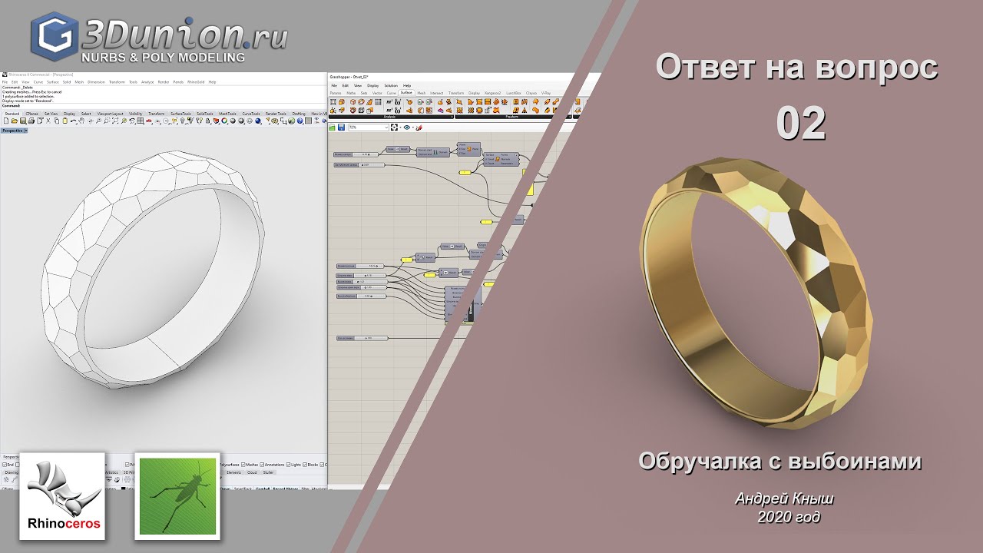Click the Save diskette icon in Rhino toolbar

point(23,121)
